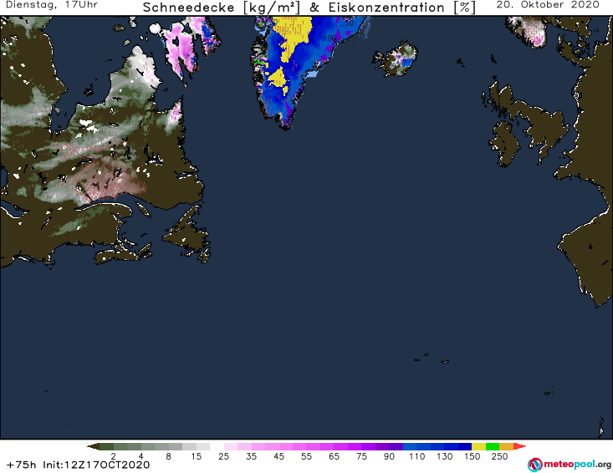This screenshot has height=473, width=613.
Task: Click the large yellow area on Greenland
Action: point(294,35)
